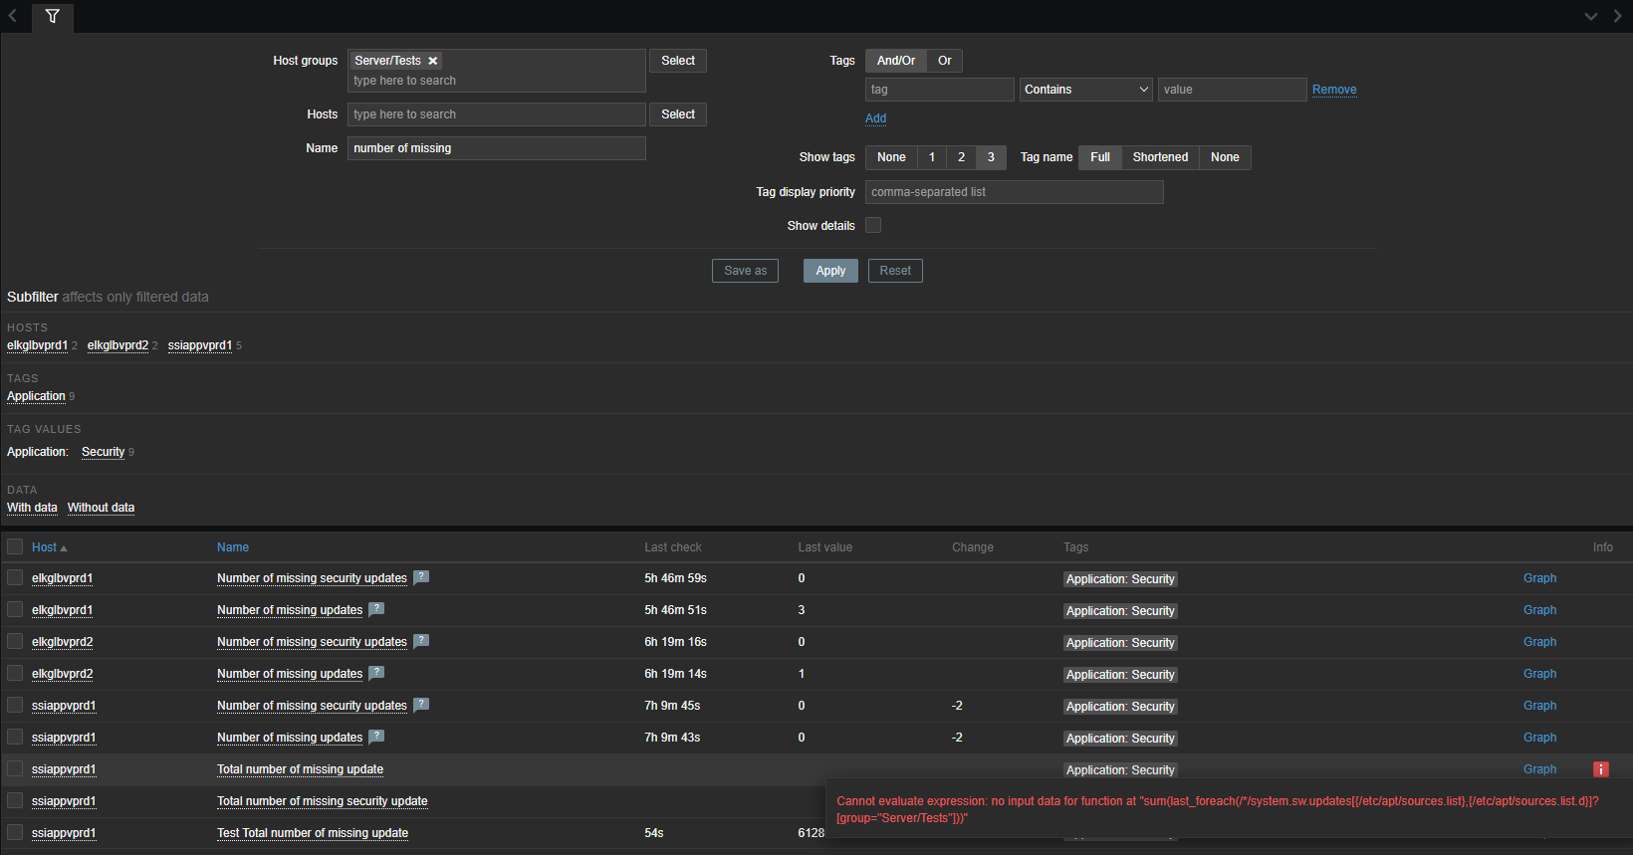Expand the down chevron in top bar
This screenshot has height=855, width=1633.
1590,16
